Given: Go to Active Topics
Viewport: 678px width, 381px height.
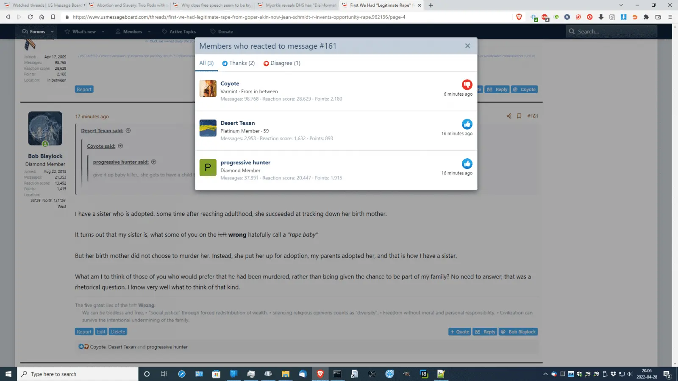Looking at the screenshot, I should tap(179, 32).
